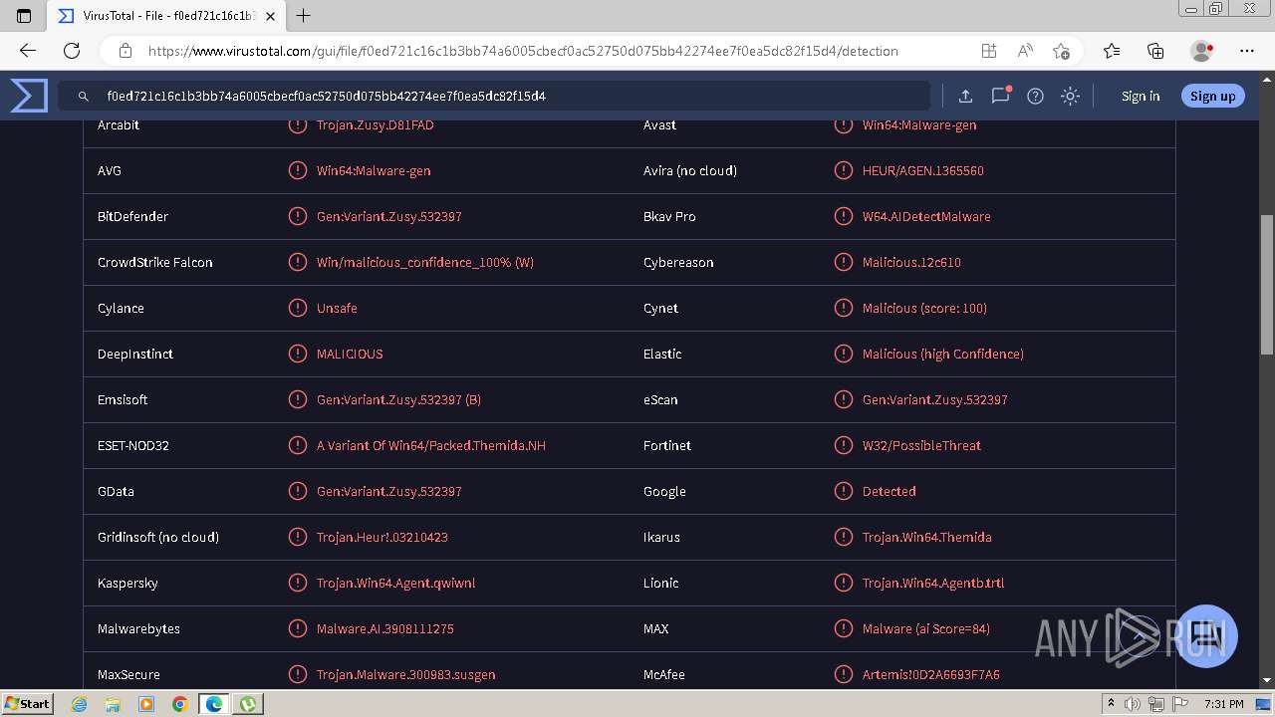Image resolution: width=1275 pixels, height=717 pixels.
Task: Click warning icon in CrowdStrike Falcon row
Action: click(297, 262)
